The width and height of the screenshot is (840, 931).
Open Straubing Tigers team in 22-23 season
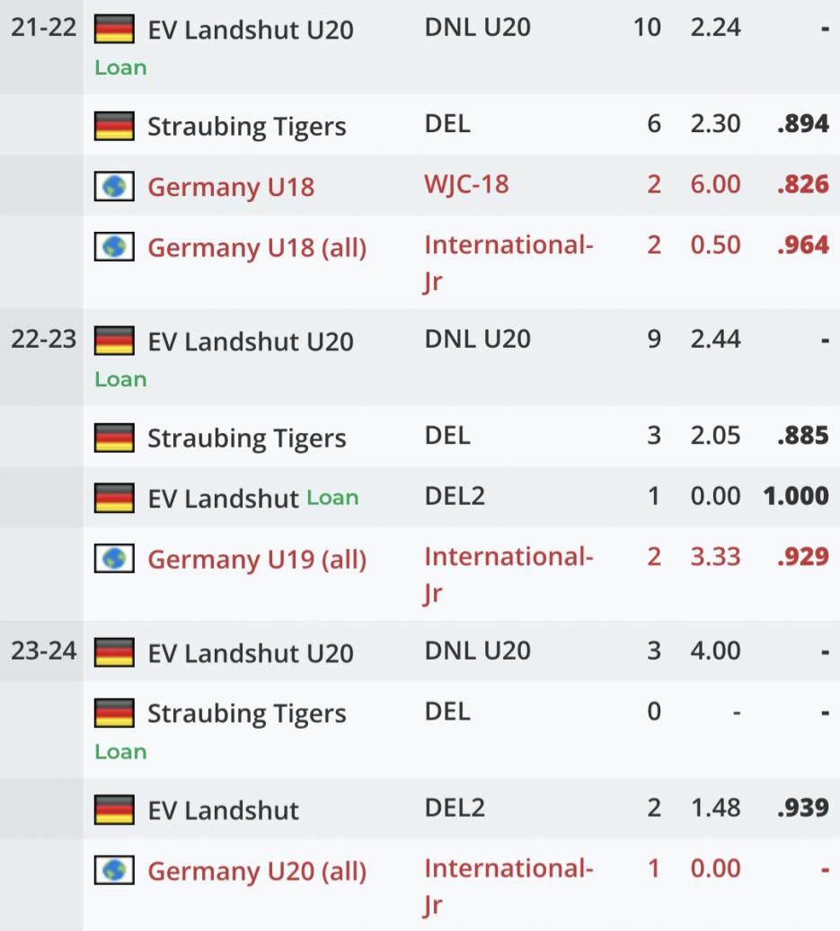click(246, 439)
